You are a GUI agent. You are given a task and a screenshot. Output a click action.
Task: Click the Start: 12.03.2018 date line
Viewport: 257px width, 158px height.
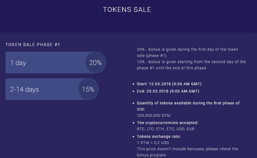[x=169, y=84]
